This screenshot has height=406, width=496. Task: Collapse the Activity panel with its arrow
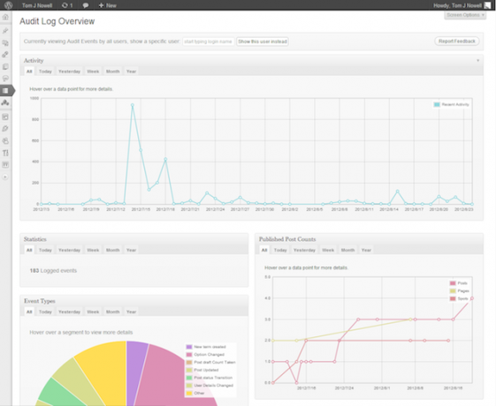coord(478,60)
